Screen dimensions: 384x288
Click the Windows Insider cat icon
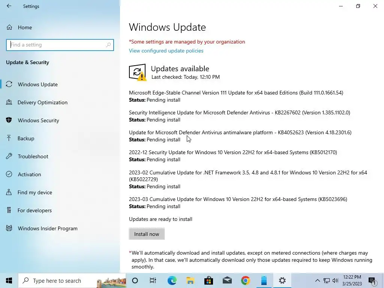(x=9, y=228)
